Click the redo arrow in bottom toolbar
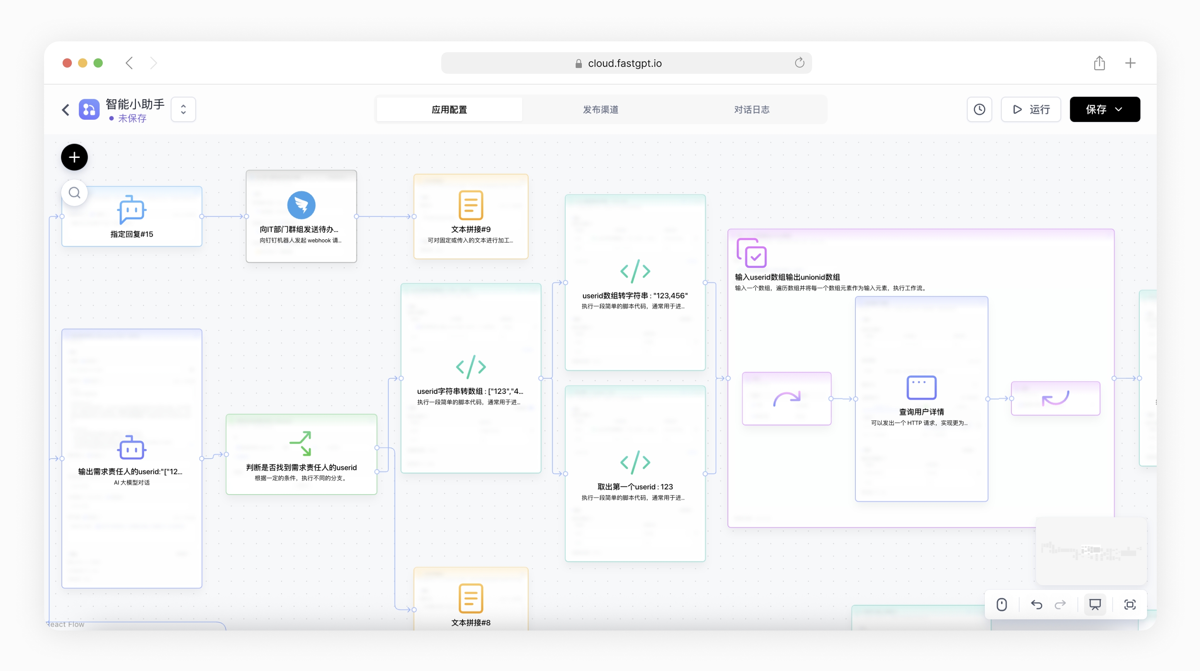Viewport: 1200px width, 671px height. tap(1061, 605)
